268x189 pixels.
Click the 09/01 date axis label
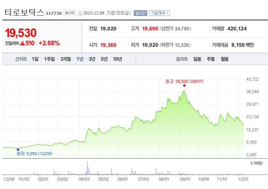click(x=185, y=179)
